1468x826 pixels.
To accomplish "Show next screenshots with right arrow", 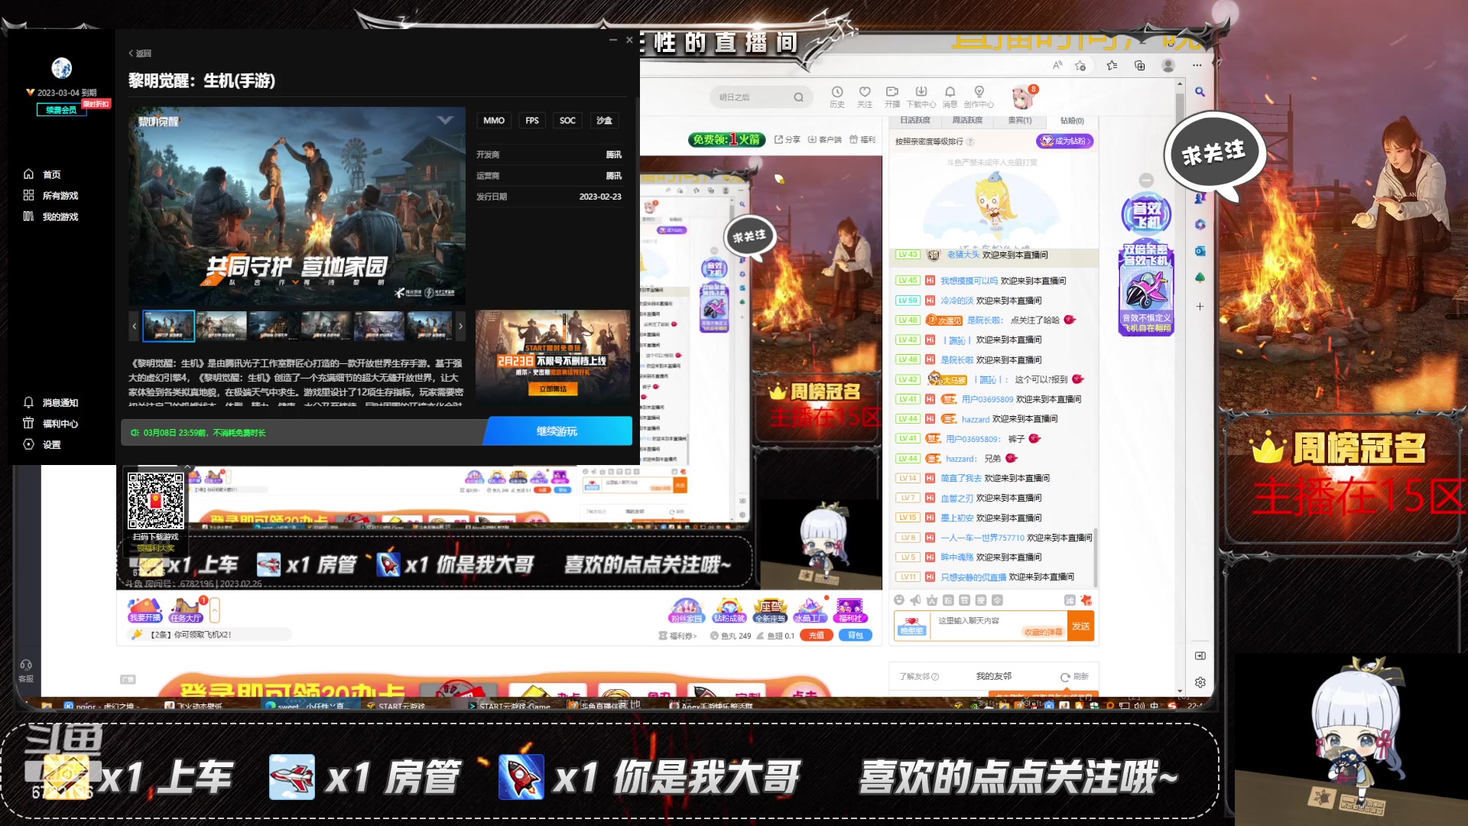I will pyautogui.click(x=460, y=326).
